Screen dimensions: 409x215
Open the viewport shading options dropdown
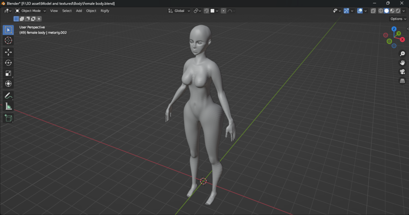(x=404, y=11)
